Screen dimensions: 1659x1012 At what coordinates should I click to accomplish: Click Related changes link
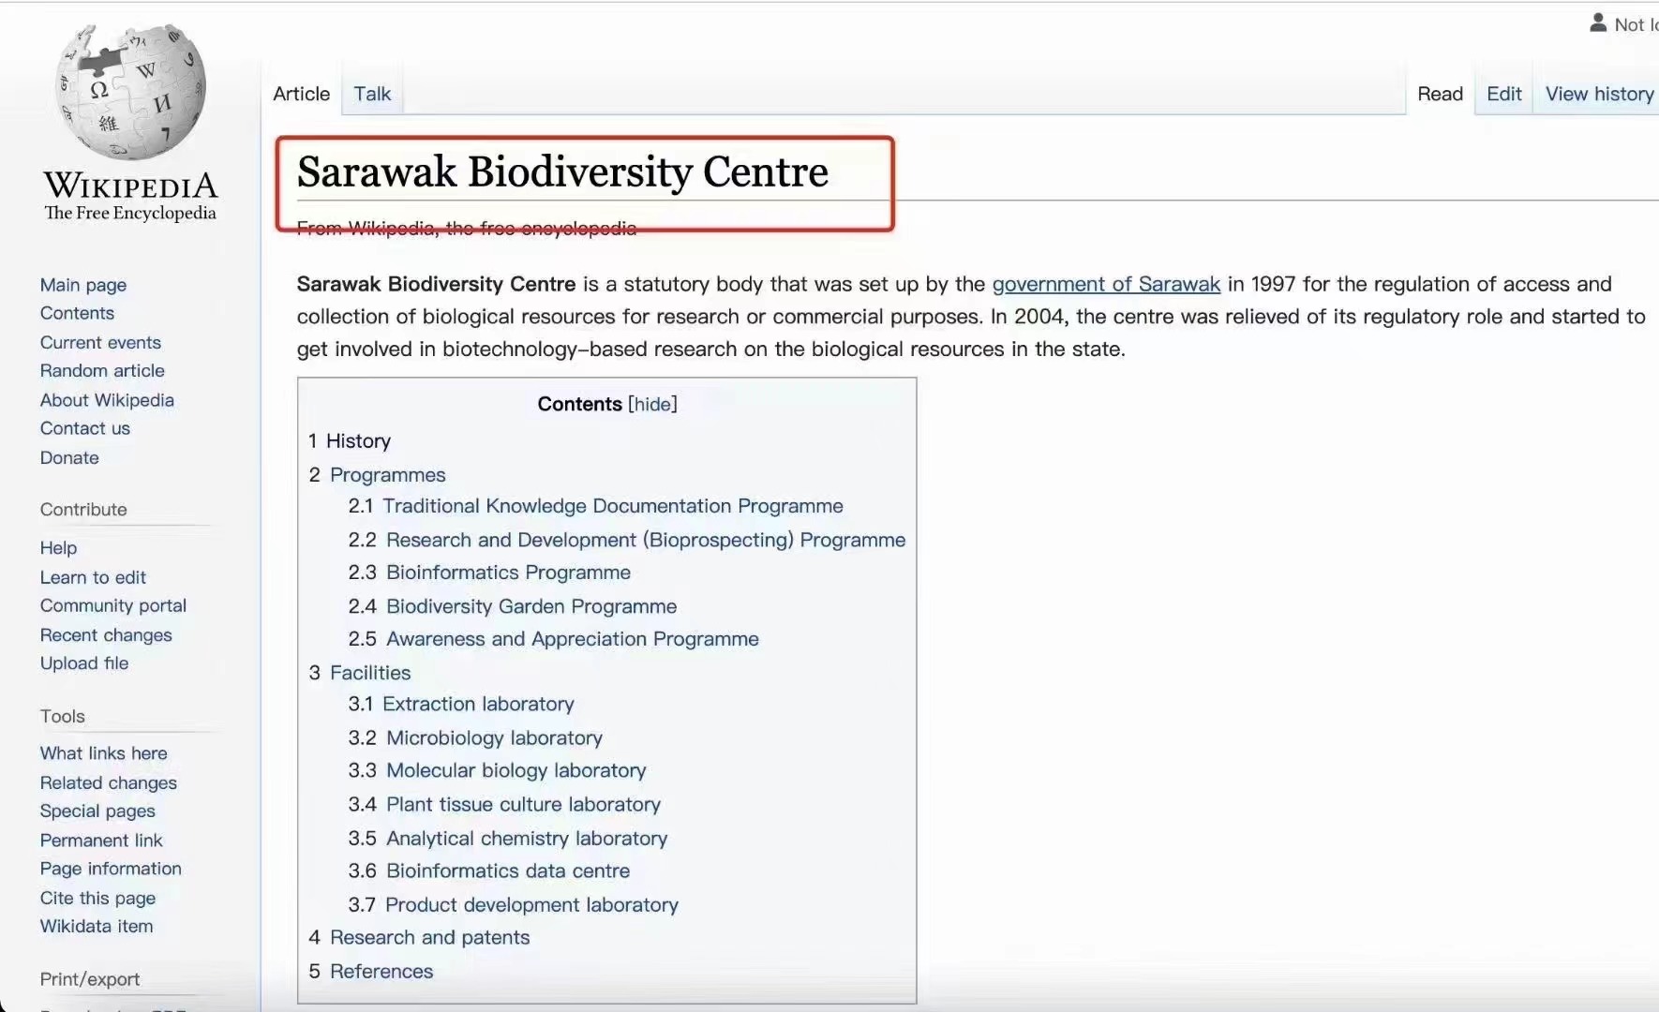(109, 782)
